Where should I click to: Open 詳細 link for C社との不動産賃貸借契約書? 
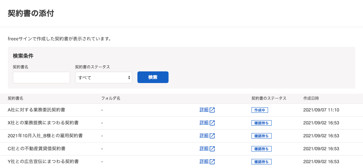click(x=204, y=149)
